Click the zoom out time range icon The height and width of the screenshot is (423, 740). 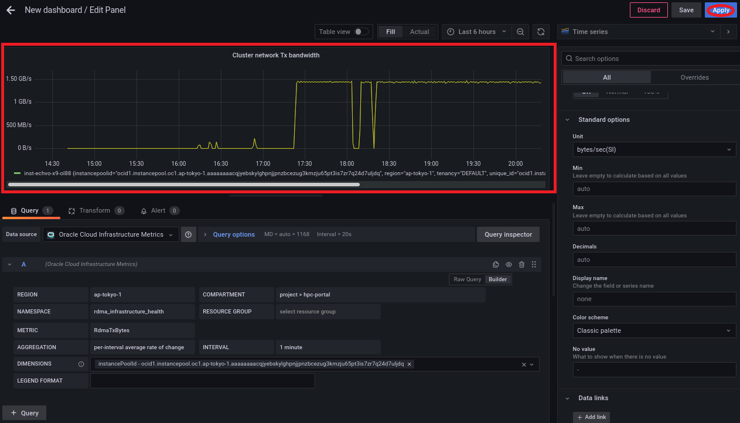point(520,32)
